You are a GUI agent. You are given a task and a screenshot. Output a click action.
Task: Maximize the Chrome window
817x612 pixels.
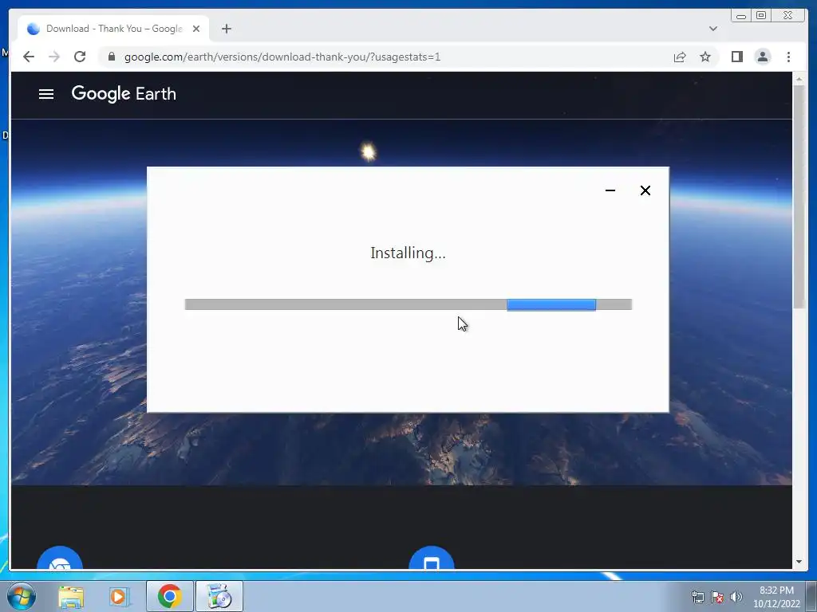tap(761, 16)
